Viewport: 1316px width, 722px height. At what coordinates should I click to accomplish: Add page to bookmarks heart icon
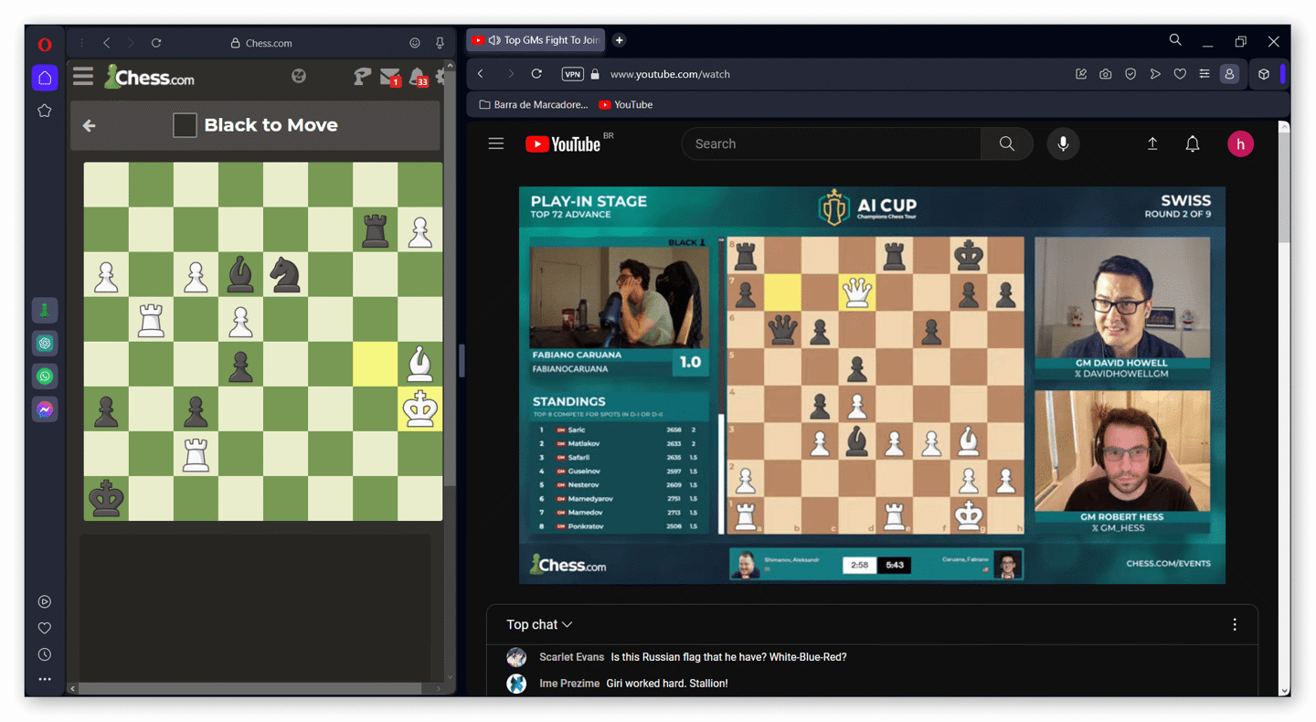[1180, 74]
